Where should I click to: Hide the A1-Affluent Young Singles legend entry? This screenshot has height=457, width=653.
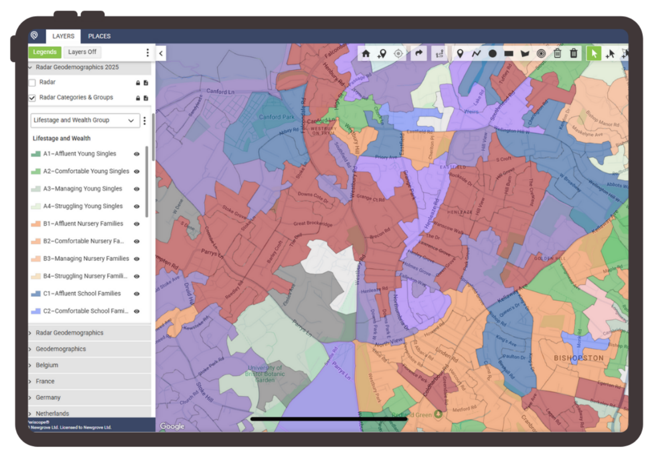pyautogui.click(x=136, y=154)
